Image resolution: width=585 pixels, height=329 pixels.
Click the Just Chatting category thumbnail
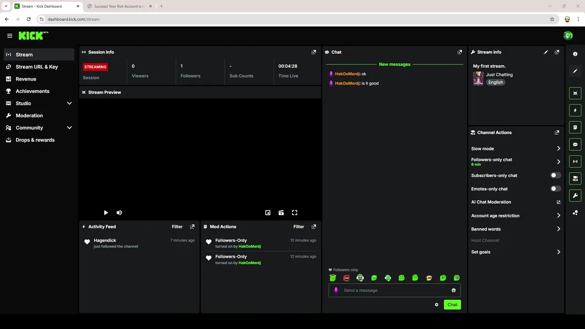point(478,78)
